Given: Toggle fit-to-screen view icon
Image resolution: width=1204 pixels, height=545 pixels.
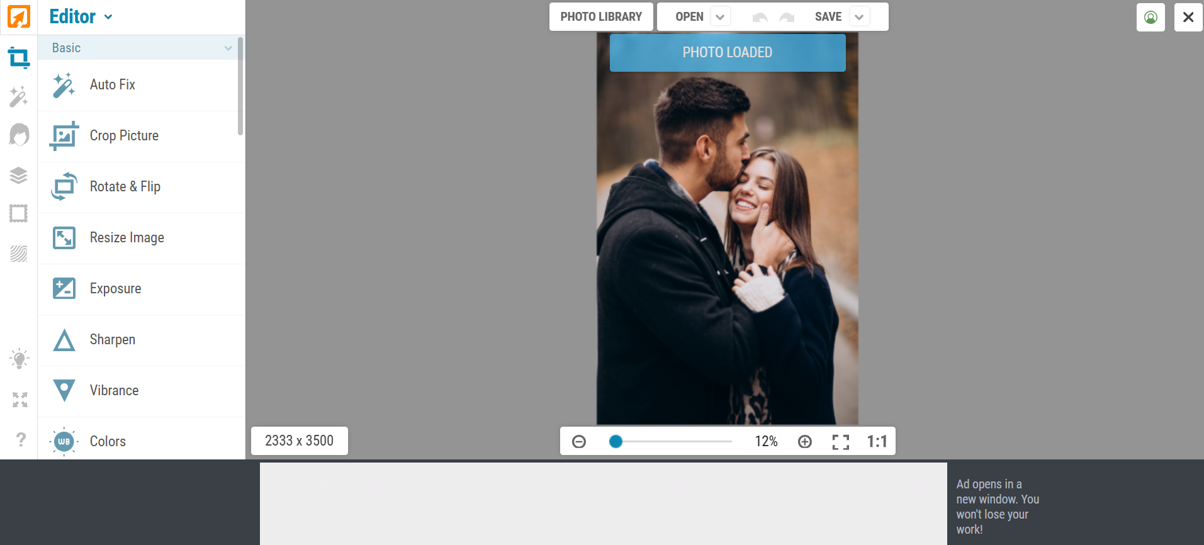Looking at the screenshot, I should click(x=840, y=442).
